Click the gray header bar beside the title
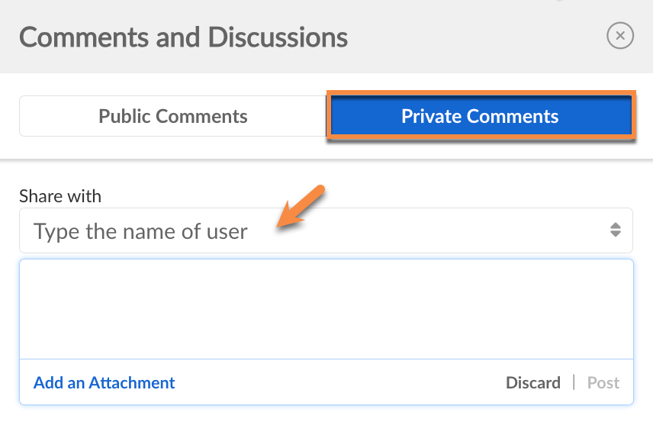This screenshot has width=653, height=435. pyautogui.click(x=473, y=37)
